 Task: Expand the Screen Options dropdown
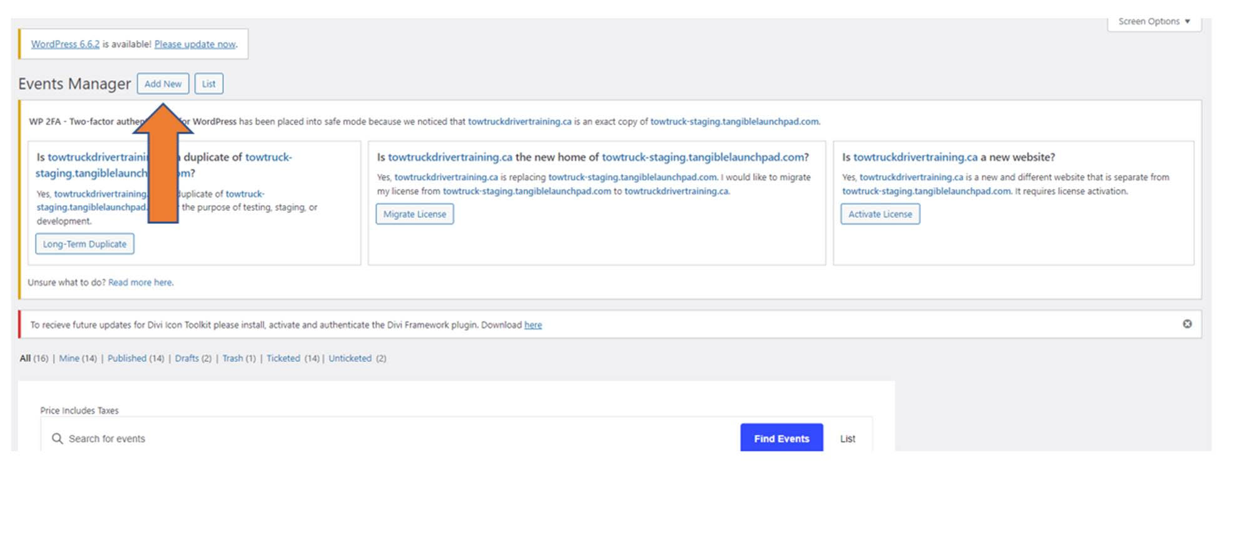pos(1154,21)
